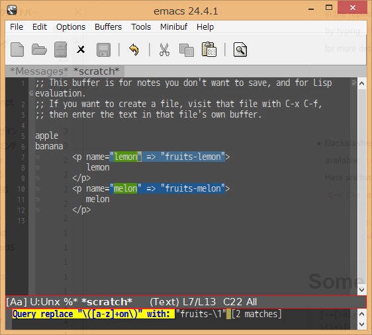The width and height of the screenshot is (372, 335).
Task: Switch to the *Messages* buffer tab
Action: click(x=39, y=71)
